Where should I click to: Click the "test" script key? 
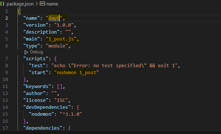click(37, 66)
